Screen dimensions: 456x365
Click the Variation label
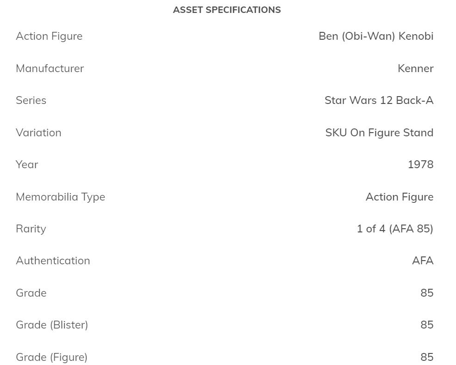tap(38, 133)
